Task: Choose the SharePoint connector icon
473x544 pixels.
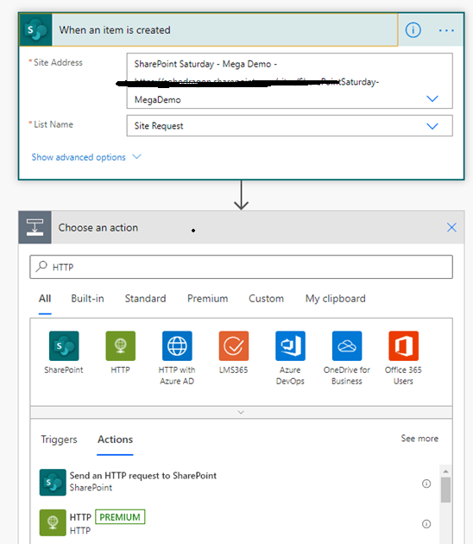Action: [64, 346]
